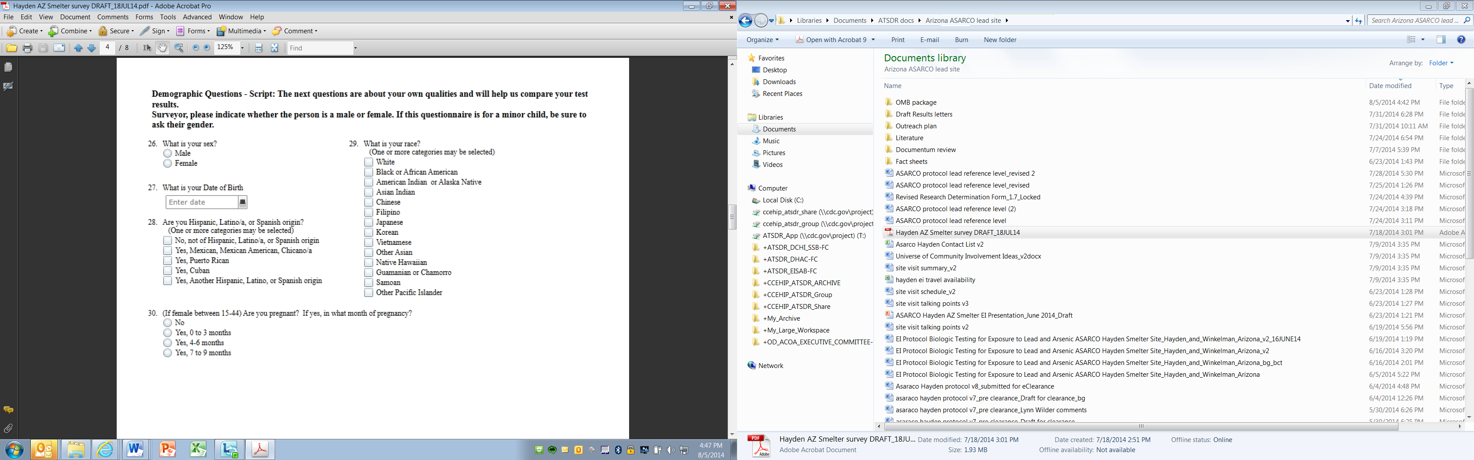Open the date picker calendar for Date of Birth
This screenshot has width=1474, height=460.
243,202
